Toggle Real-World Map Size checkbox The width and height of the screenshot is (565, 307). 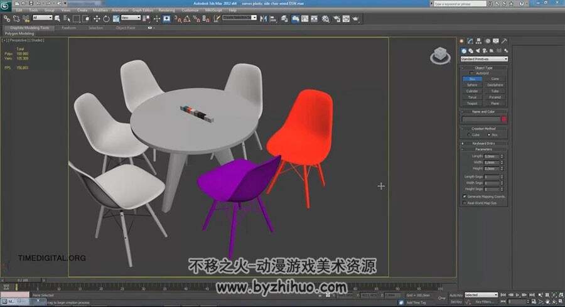[465, 203]
